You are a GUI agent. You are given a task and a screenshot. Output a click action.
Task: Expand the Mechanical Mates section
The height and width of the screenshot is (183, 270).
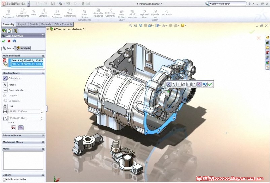pyautogui.click(x=43, y=142)
